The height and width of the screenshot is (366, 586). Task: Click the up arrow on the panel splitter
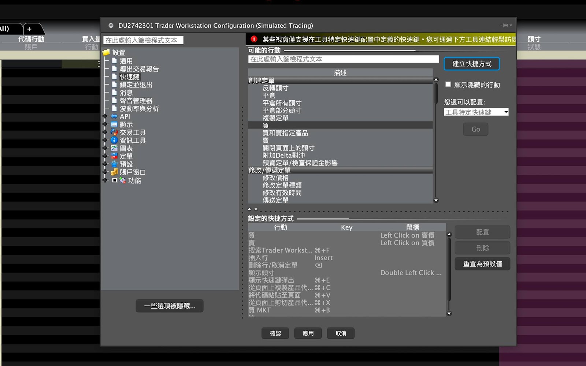[x=249, y=209]
